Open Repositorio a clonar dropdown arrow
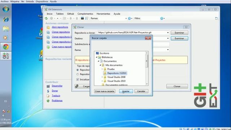The height and width of the screenshot is (130, 231). [168, 32]
